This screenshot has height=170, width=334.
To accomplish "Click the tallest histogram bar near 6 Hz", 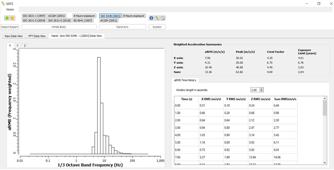I will pos(99,105).
